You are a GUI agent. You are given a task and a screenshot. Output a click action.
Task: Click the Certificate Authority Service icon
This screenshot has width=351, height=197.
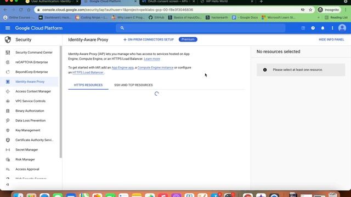click(x=8, y=140)
